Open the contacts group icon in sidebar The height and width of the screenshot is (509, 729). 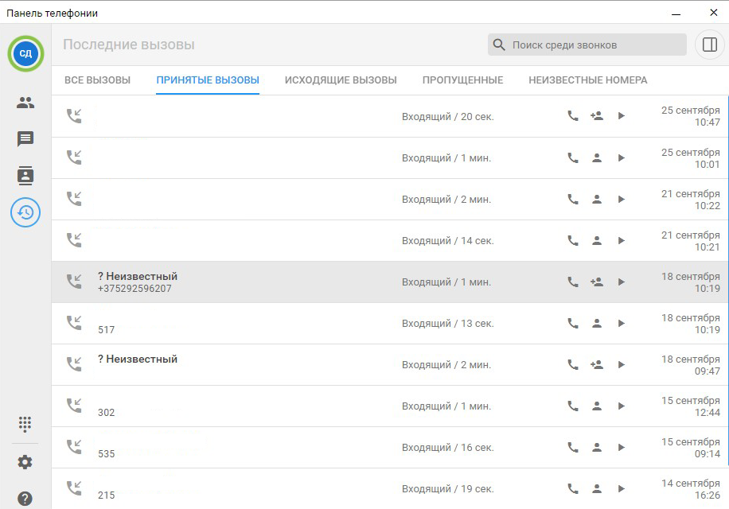(25, 103)
